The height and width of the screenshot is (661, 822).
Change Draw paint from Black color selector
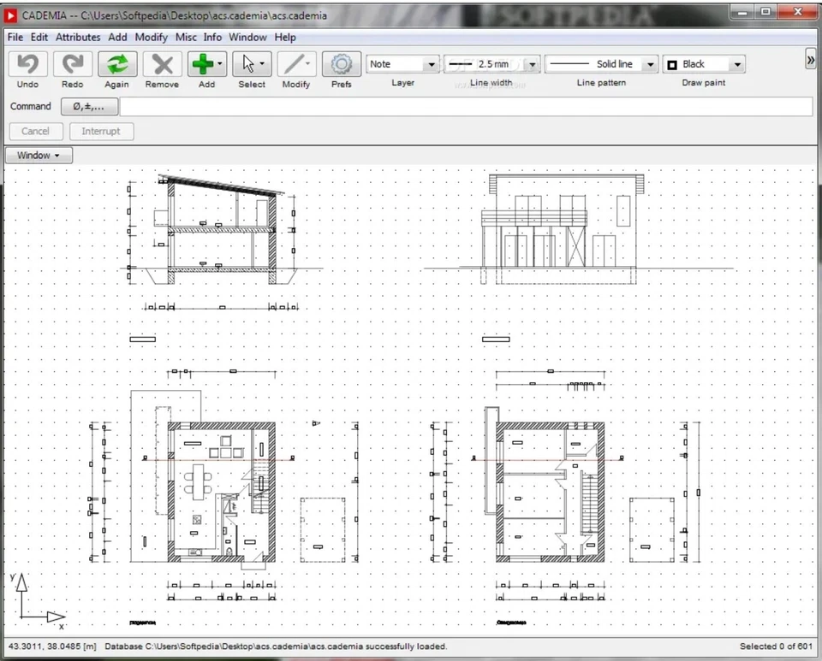click(x=737, y=64)
